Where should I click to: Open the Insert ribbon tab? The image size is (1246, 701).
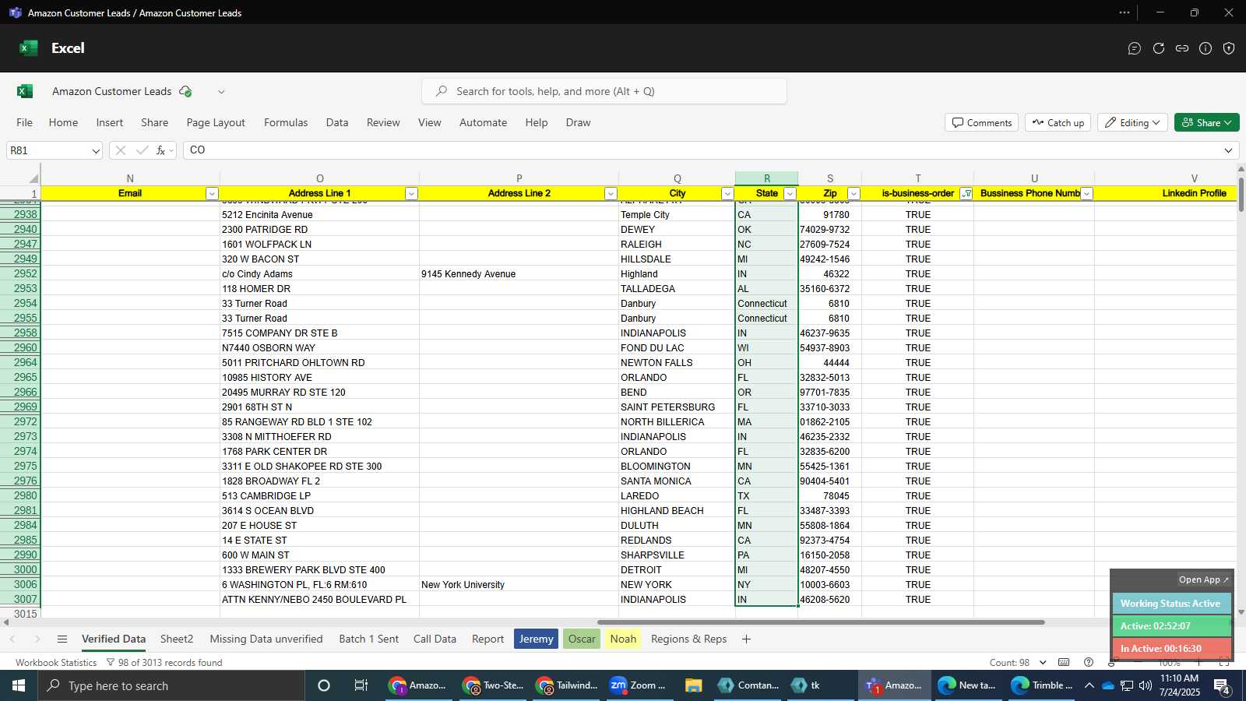pos(110,122)
